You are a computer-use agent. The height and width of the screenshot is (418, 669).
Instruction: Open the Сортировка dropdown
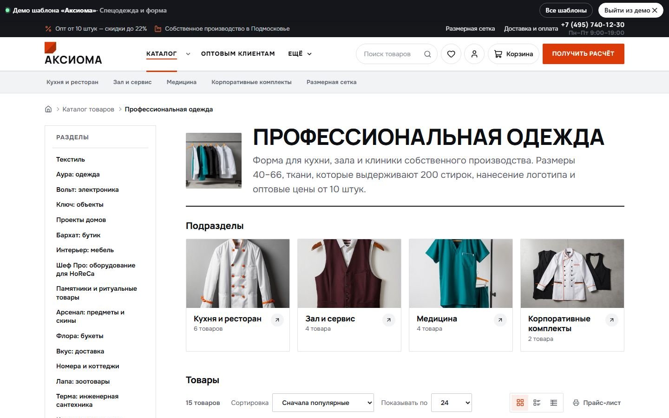click(x=323, y=403)
